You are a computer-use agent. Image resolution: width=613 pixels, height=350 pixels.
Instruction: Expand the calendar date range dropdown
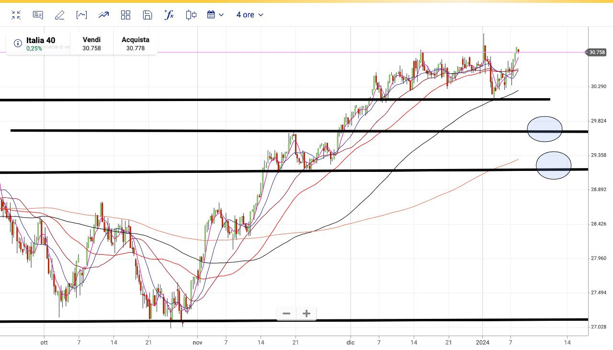tap(216, 15)
